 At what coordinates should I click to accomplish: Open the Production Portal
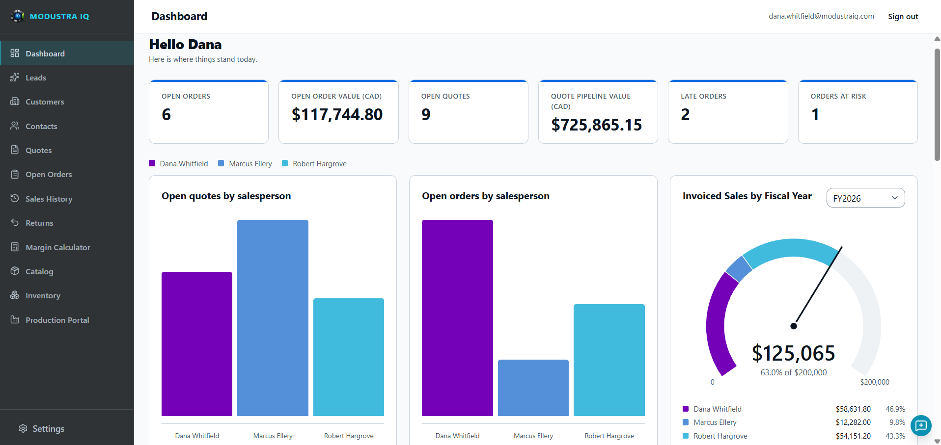point(67,320)
